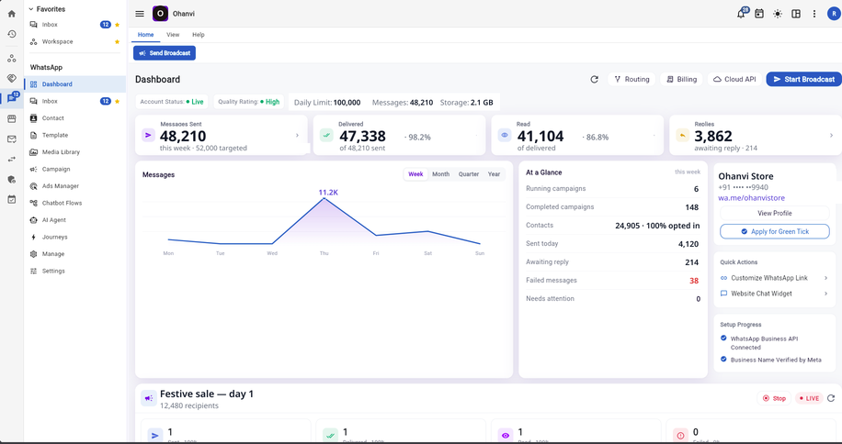Open the layout panels icon in the top bar

click(x=796, y=14)
